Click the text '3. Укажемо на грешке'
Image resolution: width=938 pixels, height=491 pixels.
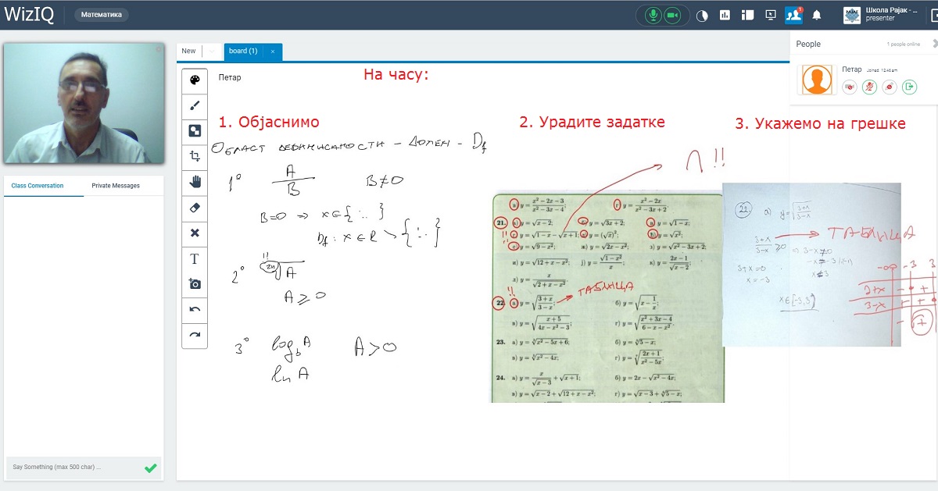click(x=821, y=123)
